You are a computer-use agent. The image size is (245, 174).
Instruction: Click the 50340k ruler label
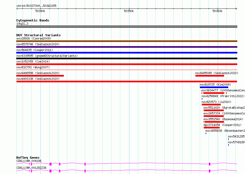coord(40,11)
